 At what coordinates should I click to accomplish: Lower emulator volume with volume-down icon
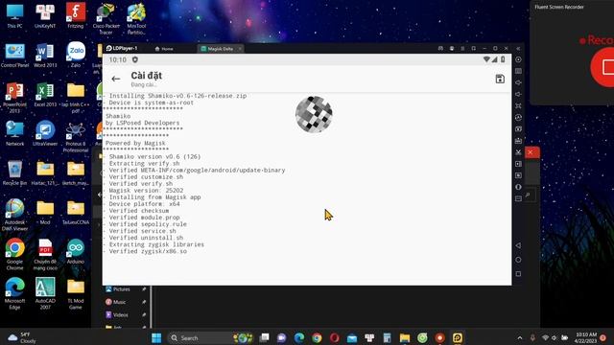[518, 94]
